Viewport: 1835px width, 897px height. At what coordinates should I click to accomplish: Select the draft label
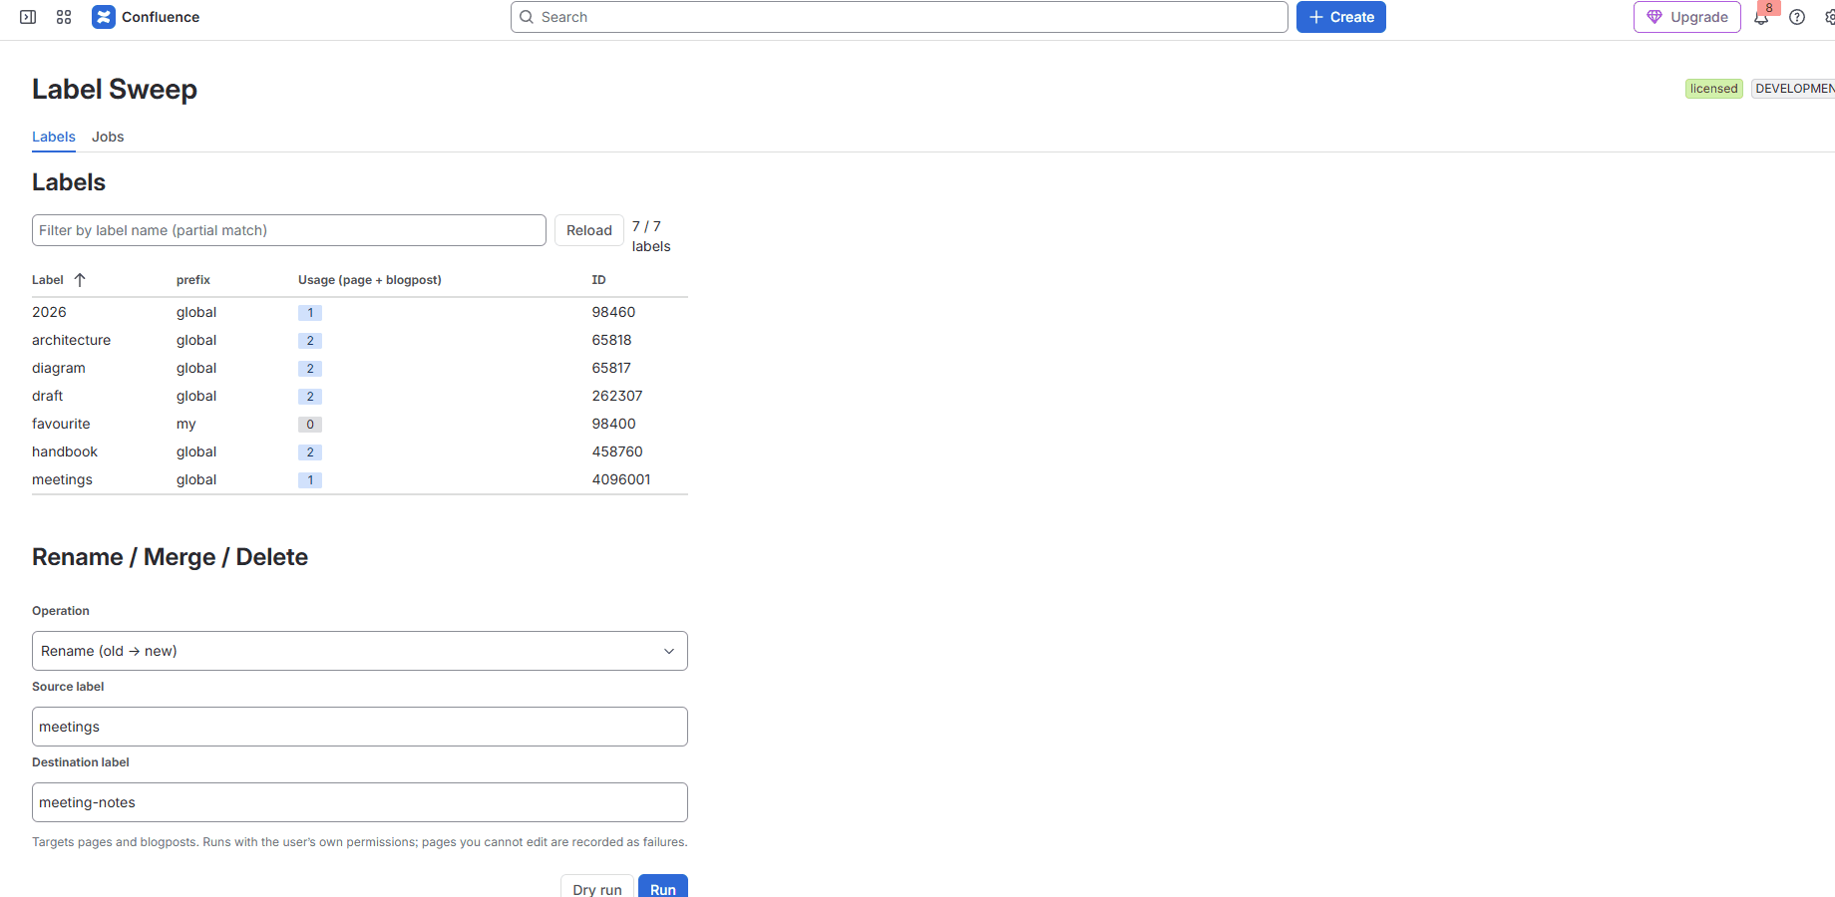[x=48, y=396]
